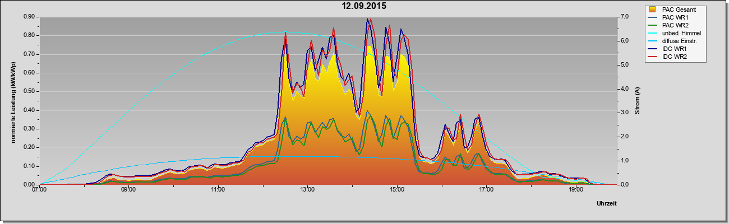
Task: Click the 17:00 time axis label
Action: click(486, 190)
